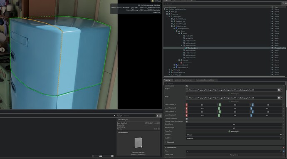The width and height of the screenshot is (287, 159).
Task: Uncheck the Joint Enabled checkbox
Action: pyautogui.click(x=186, y=86)
